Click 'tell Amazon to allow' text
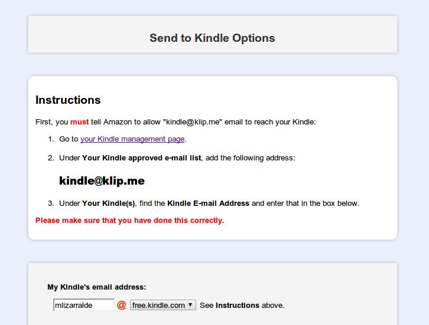This screenshot has width=429, height=325. click(126, 122)
